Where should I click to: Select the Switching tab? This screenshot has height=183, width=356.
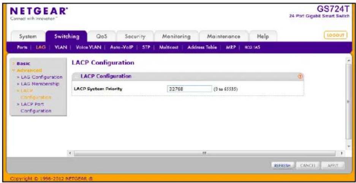tap(66, 36)
